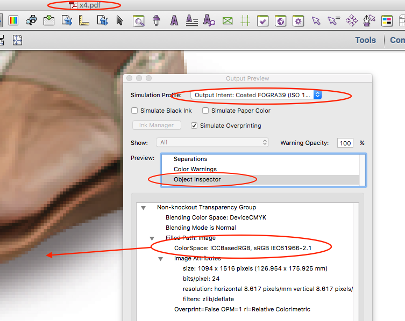Click the 'Overprint=False OPM=1' row
The height and width of the screenshot is (321, 405).
[x=242, y=309]
